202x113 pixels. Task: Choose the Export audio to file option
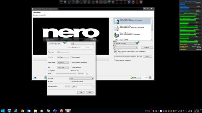point(132,28)
